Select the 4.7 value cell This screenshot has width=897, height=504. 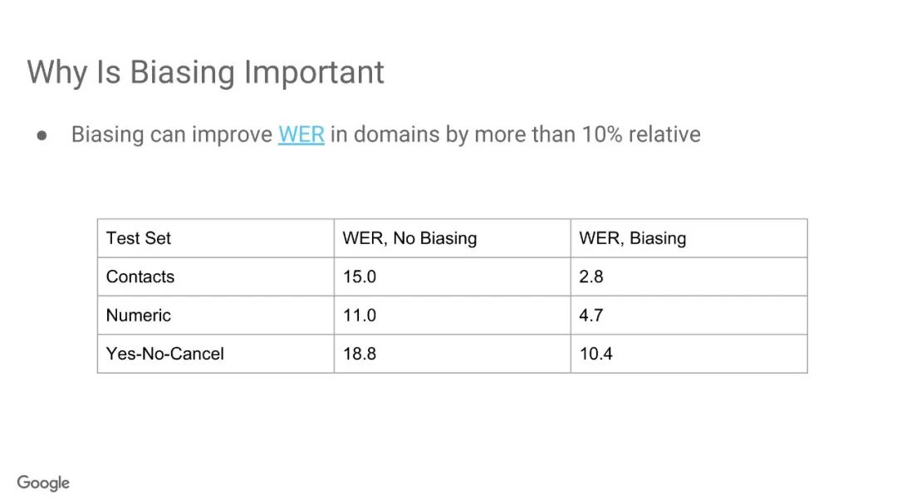point(689,316)
